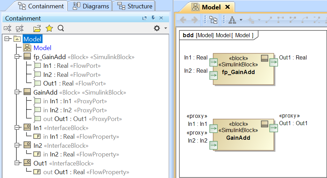Viewport: 327px width, 178px height.
Task: Collapse the Out1 InterfaceBlock tree node
Action: [x=16, y=163]
